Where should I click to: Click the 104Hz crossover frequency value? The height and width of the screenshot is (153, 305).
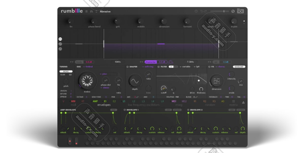[x=118, y=62]
